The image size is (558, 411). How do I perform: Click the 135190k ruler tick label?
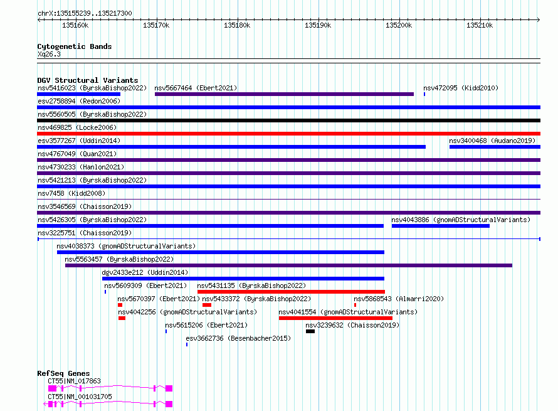318,25
